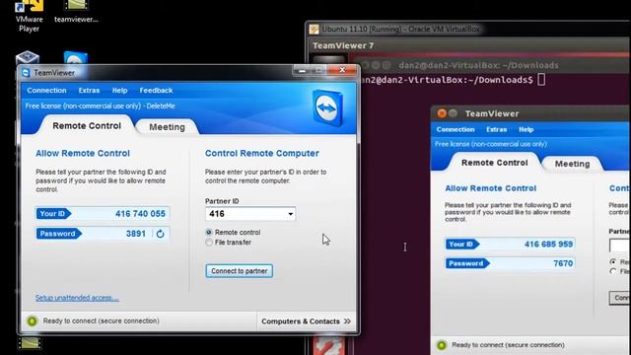Select Remote Control tab in Ubuntu TeamViewer
Viewport: 631px width, 355px height.
495,163
